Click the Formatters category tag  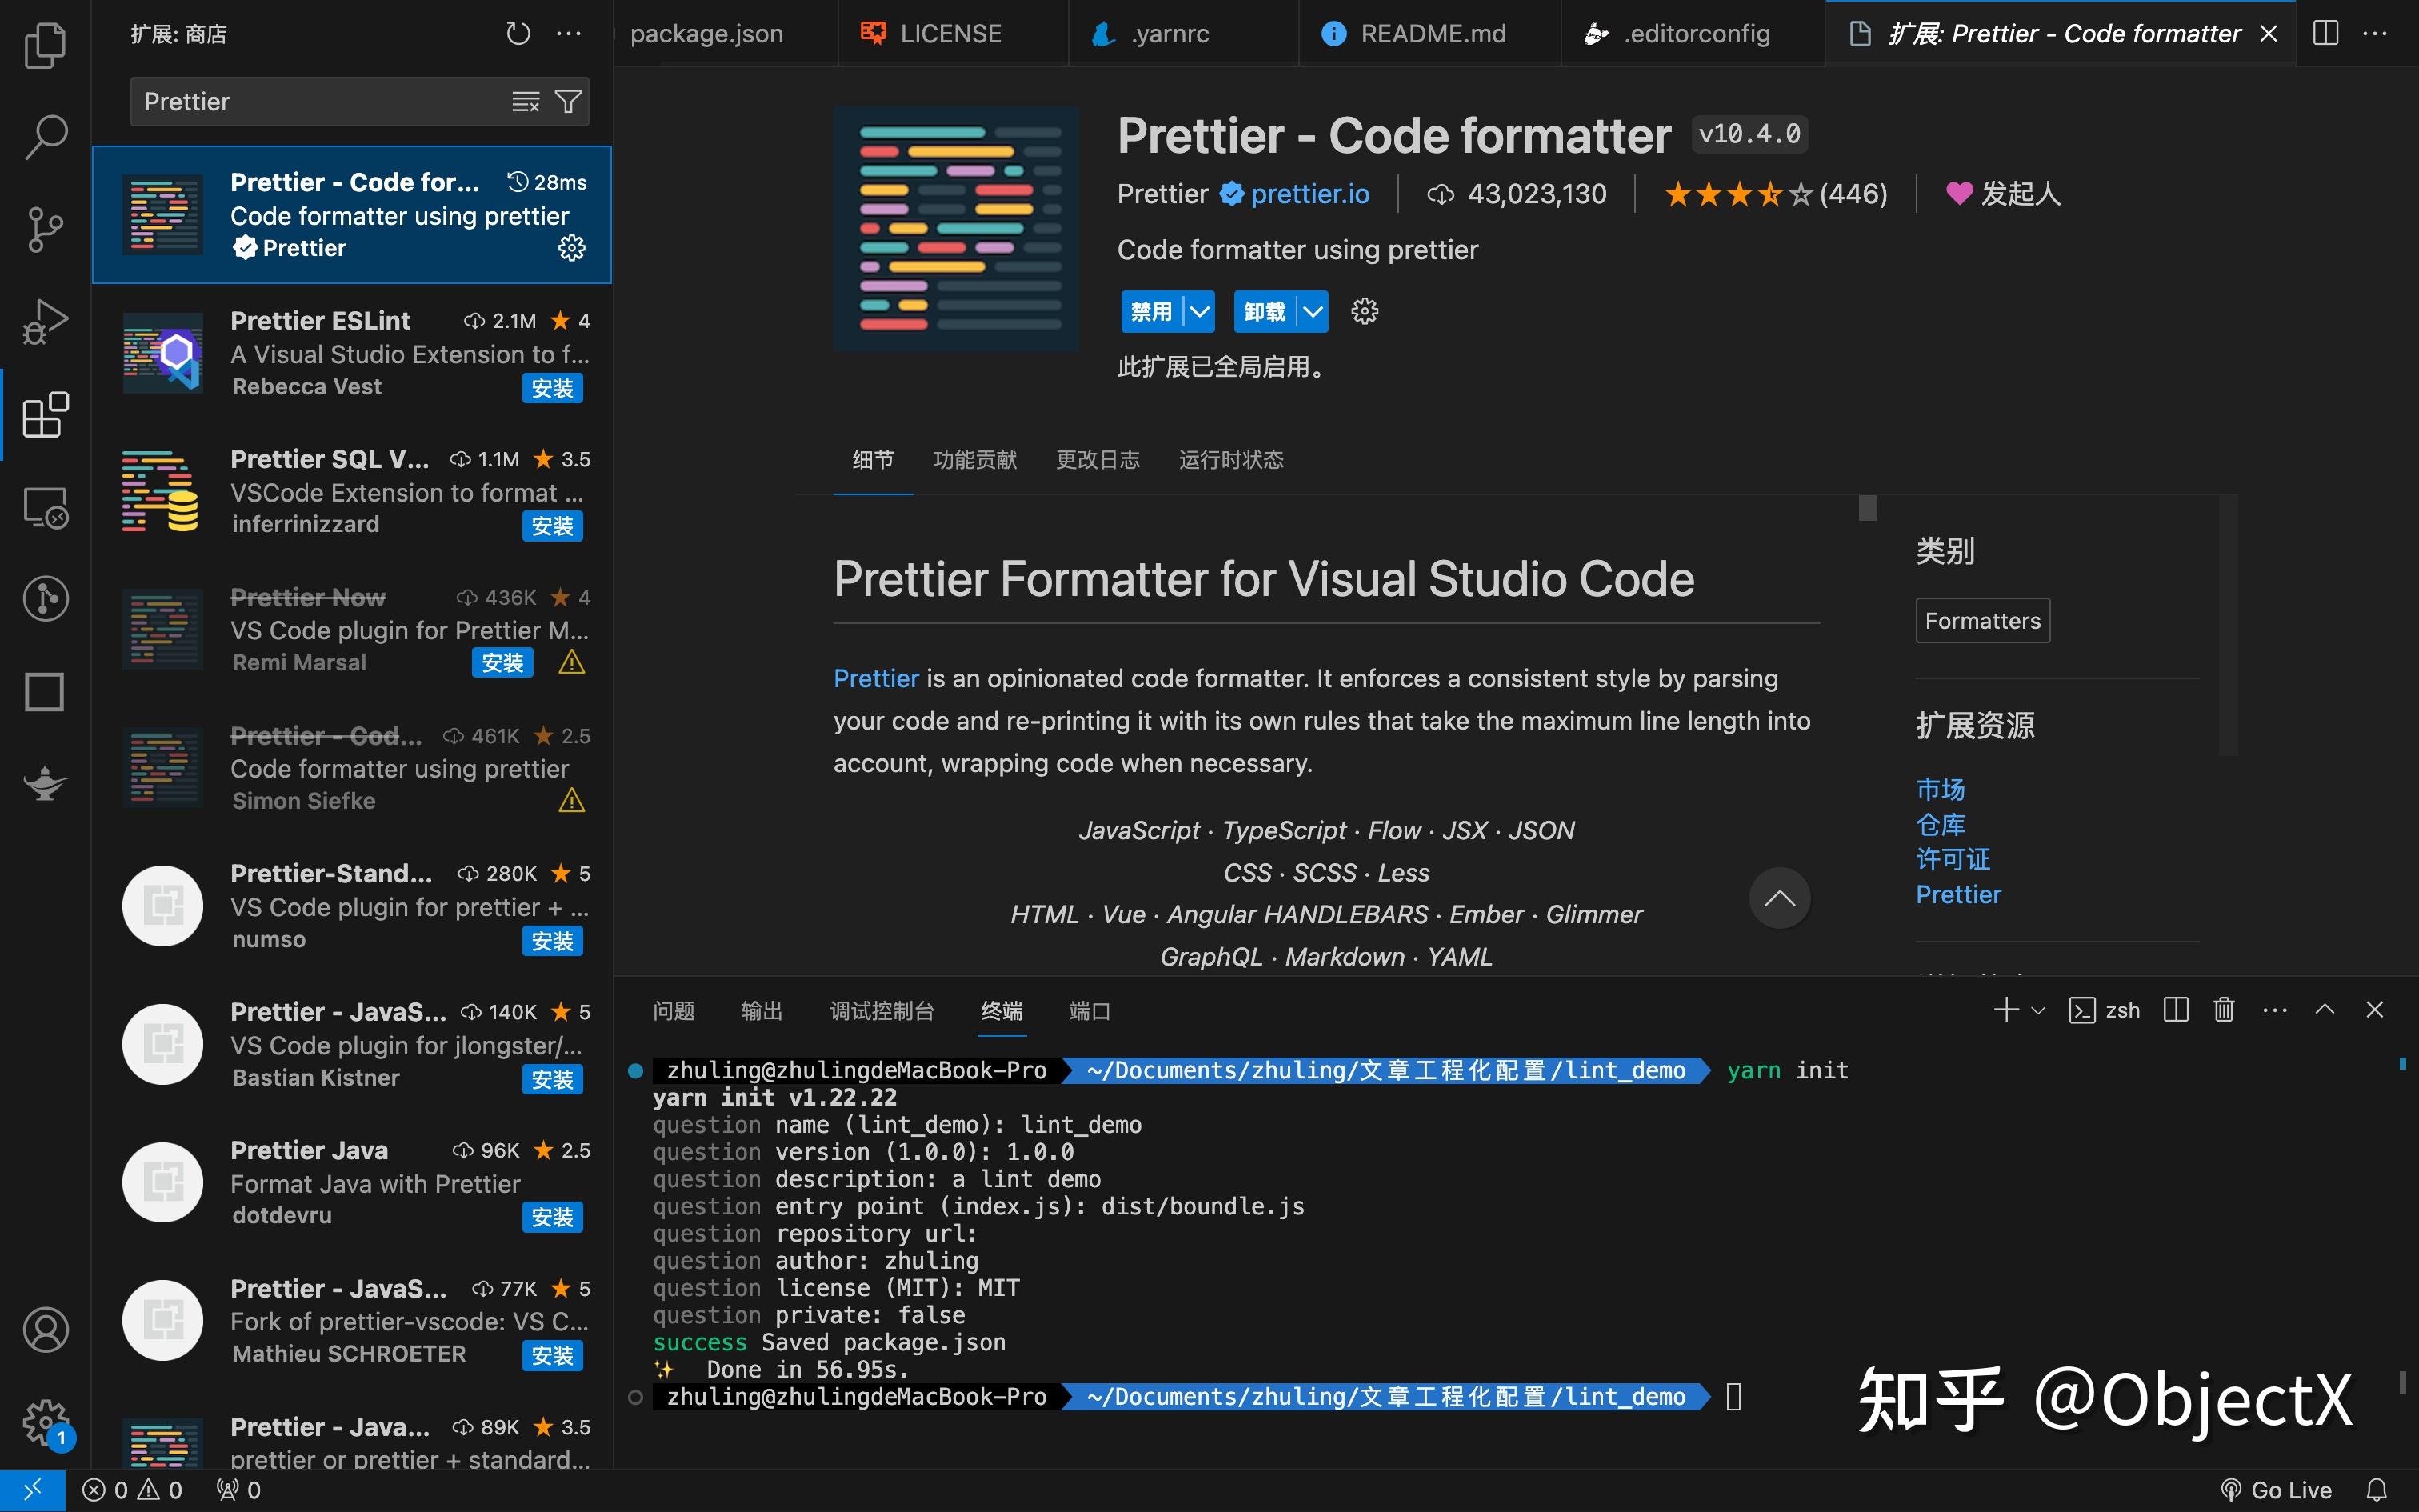pos(1982,621)
